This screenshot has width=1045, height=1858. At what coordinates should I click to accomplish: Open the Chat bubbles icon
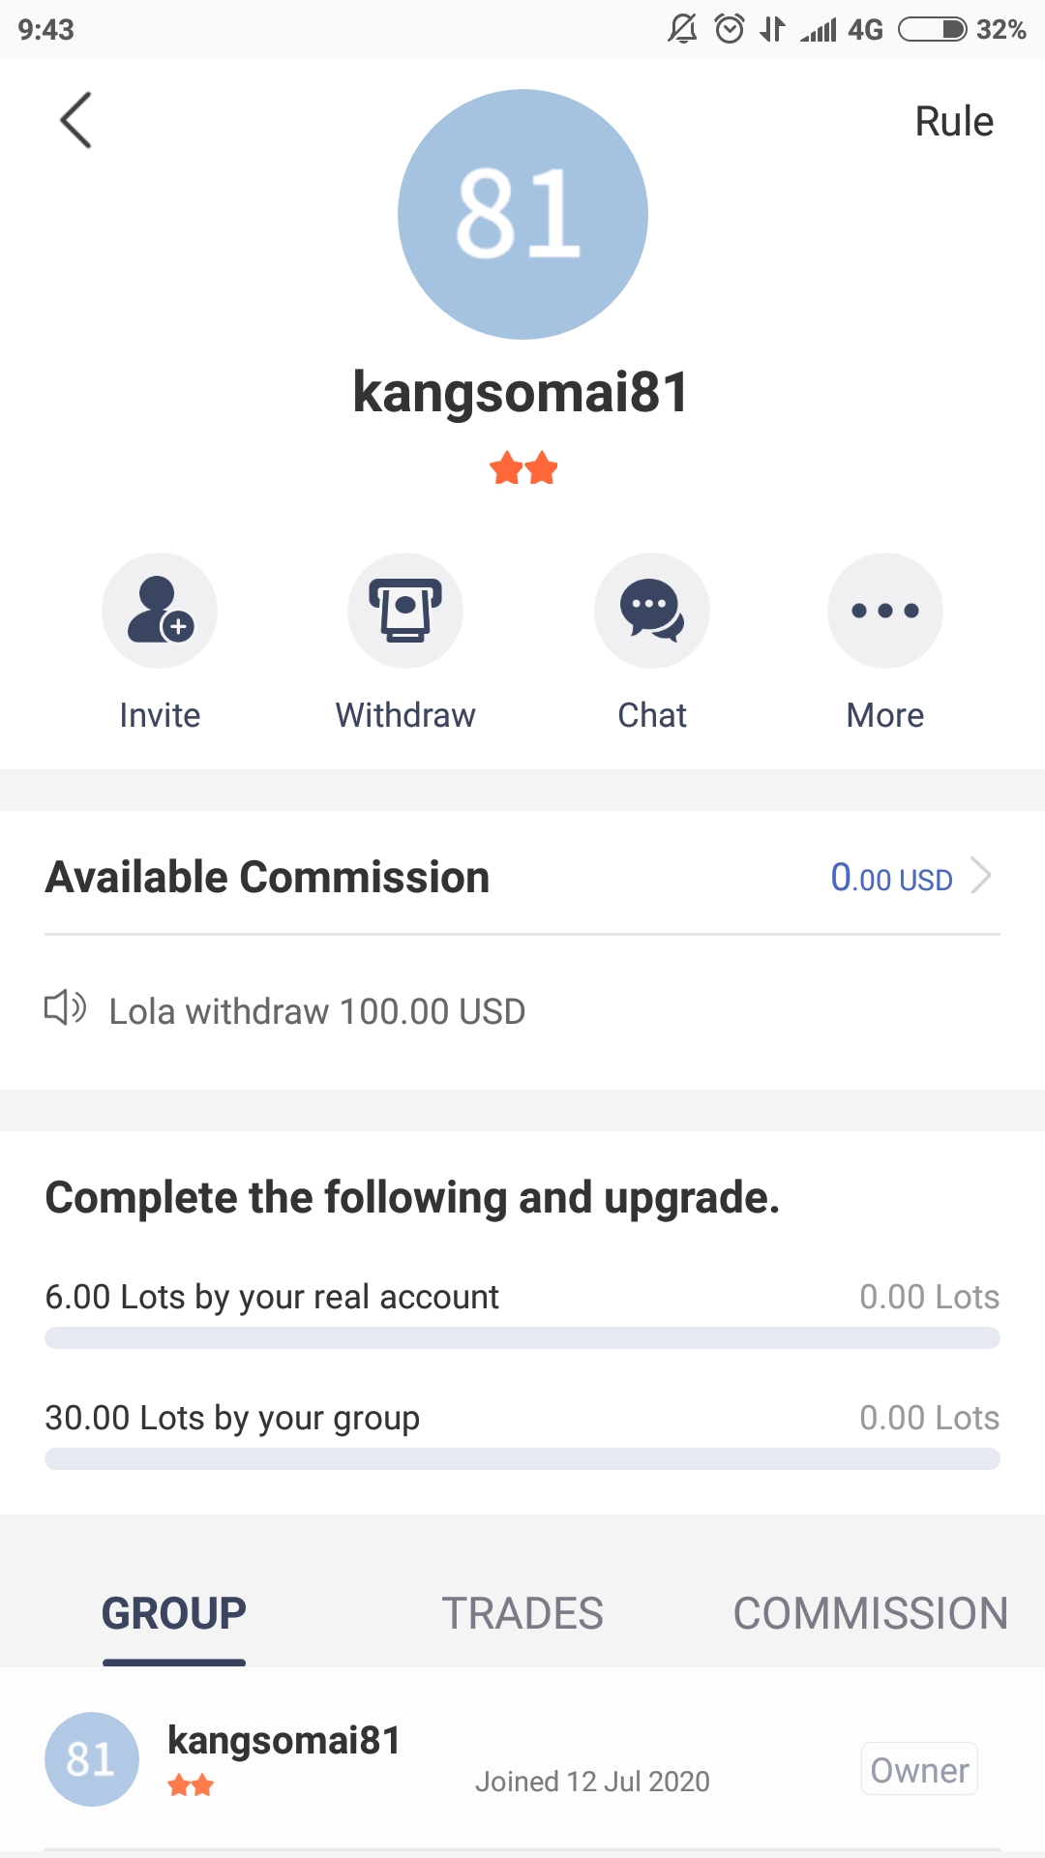click(652, 611)
